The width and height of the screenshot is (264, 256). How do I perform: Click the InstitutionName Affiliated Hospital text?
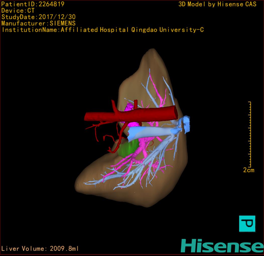103,30
